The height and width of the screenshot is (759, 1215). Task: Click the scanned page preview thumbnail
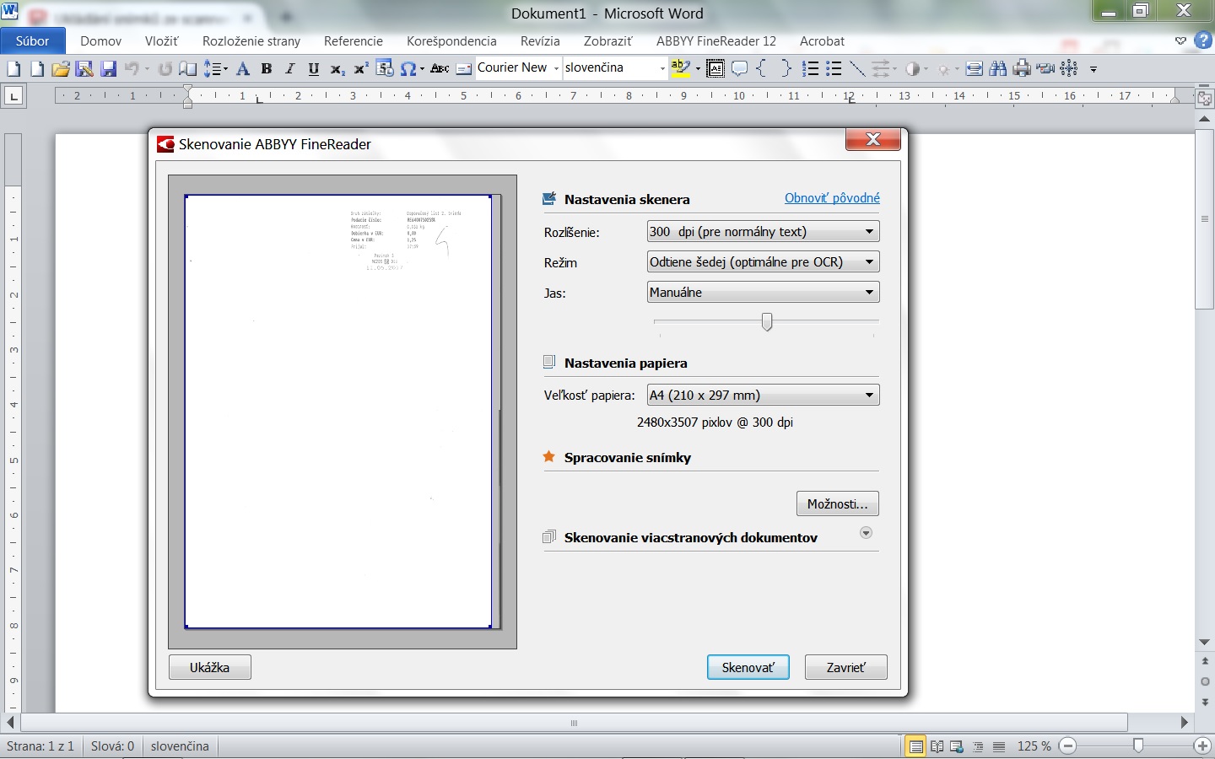click(x=338, y=412)
